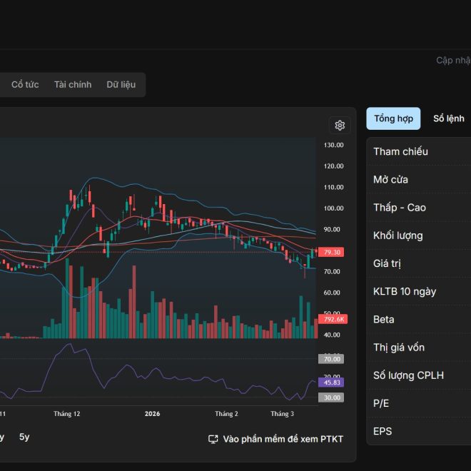
Task: Click the KLTB 10 ngày row
Action: 420,291
